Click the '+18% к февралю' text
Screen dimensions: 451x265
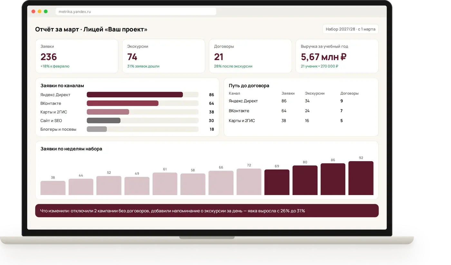click(x=55, y=66)
